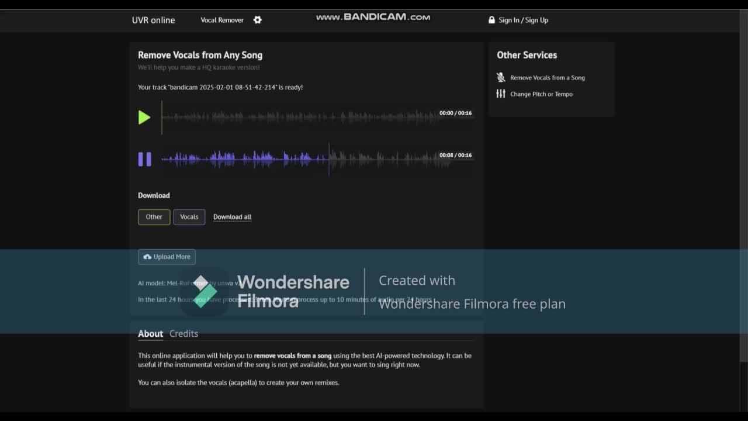Switch to the About tab
The image size is (748, 421).
click(x=150, y=334)
